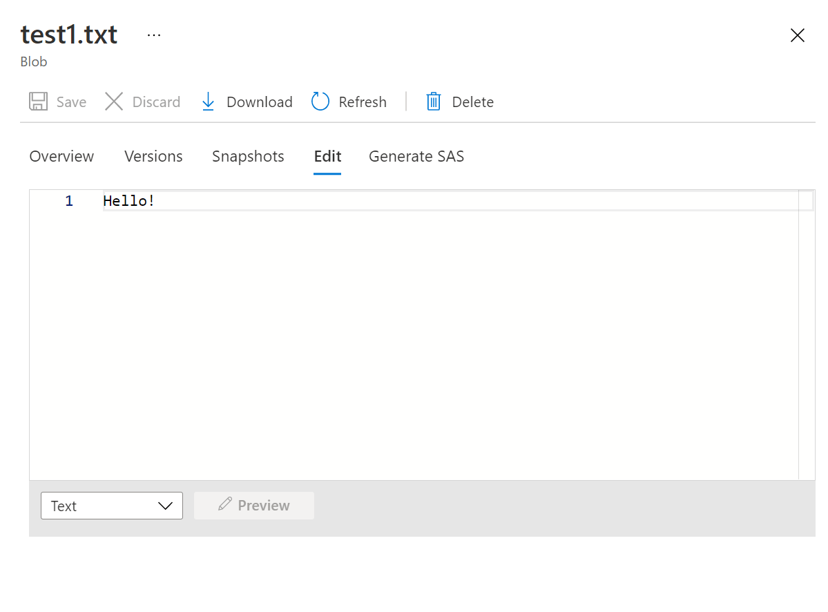Click the Discard button label
The height and width of the screenshot is (612, 828).
click(156, 102)
